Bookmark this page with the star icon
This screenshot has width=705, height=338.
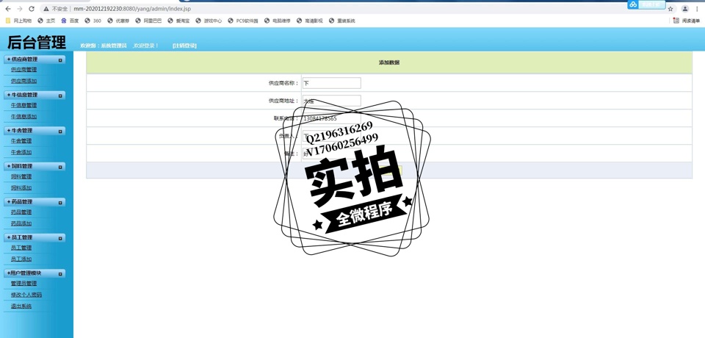pos(670,9)
